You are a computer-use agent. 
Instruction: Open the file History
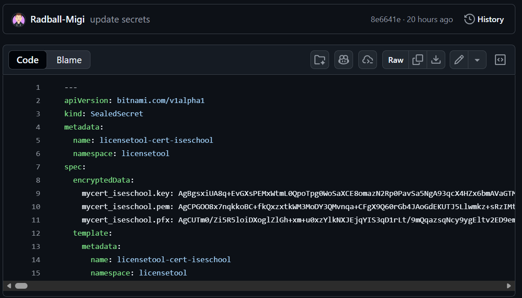484,19
